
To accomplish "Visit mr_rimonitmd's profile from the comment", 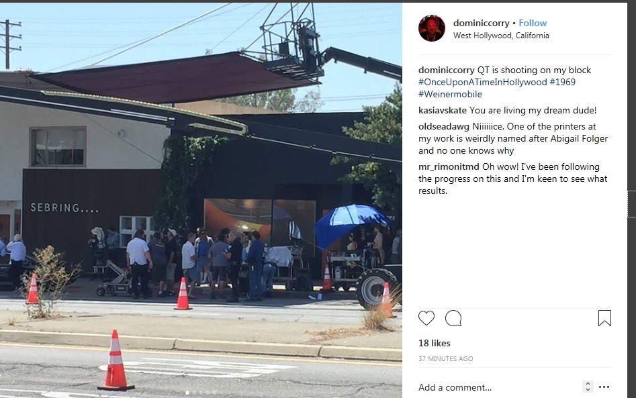I will coord(449,167).
